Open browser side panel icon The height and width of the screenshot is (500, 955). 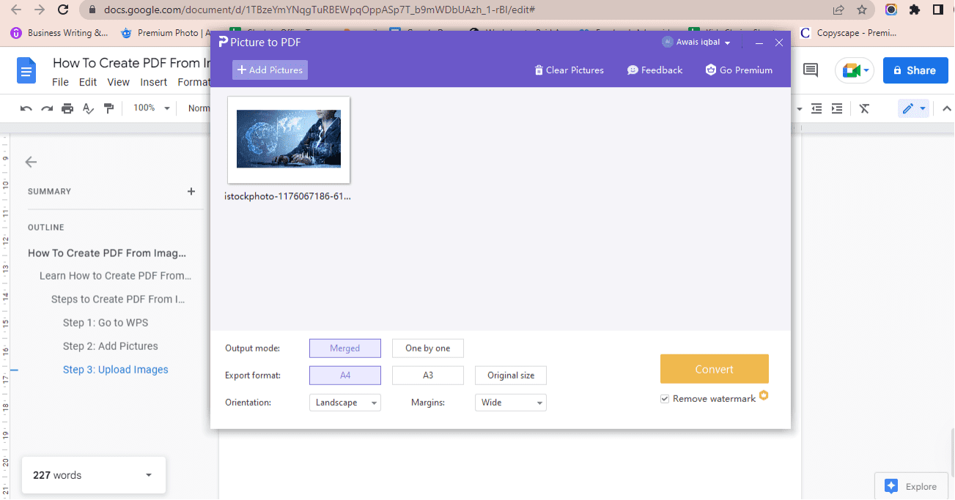pos(937,10)
